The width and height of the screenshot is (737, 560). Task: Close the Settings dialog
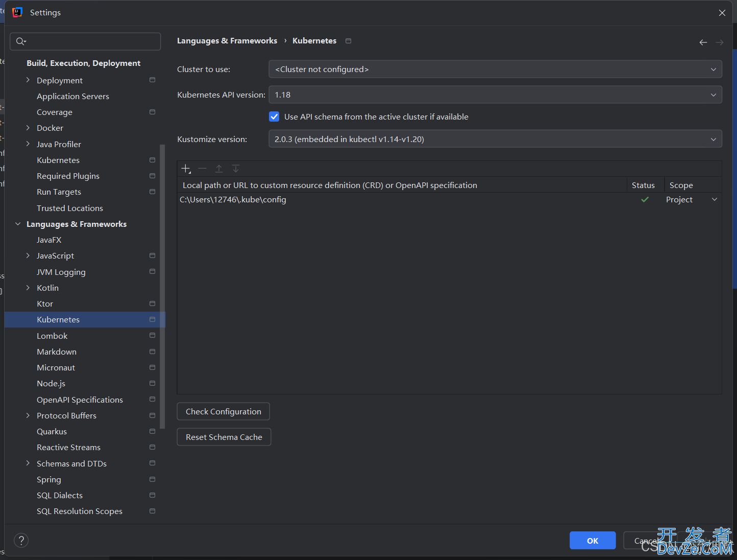722,13
